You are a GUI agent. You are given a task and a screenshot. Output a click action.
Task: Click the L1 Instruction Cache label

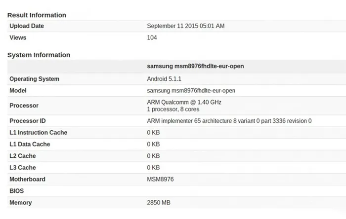click(38, 133)
